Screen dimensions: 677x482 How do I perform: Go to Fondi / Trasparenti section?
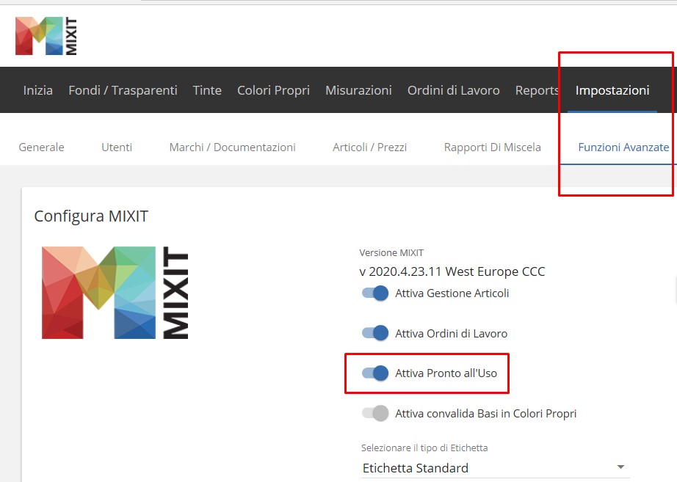pos(123,90)
